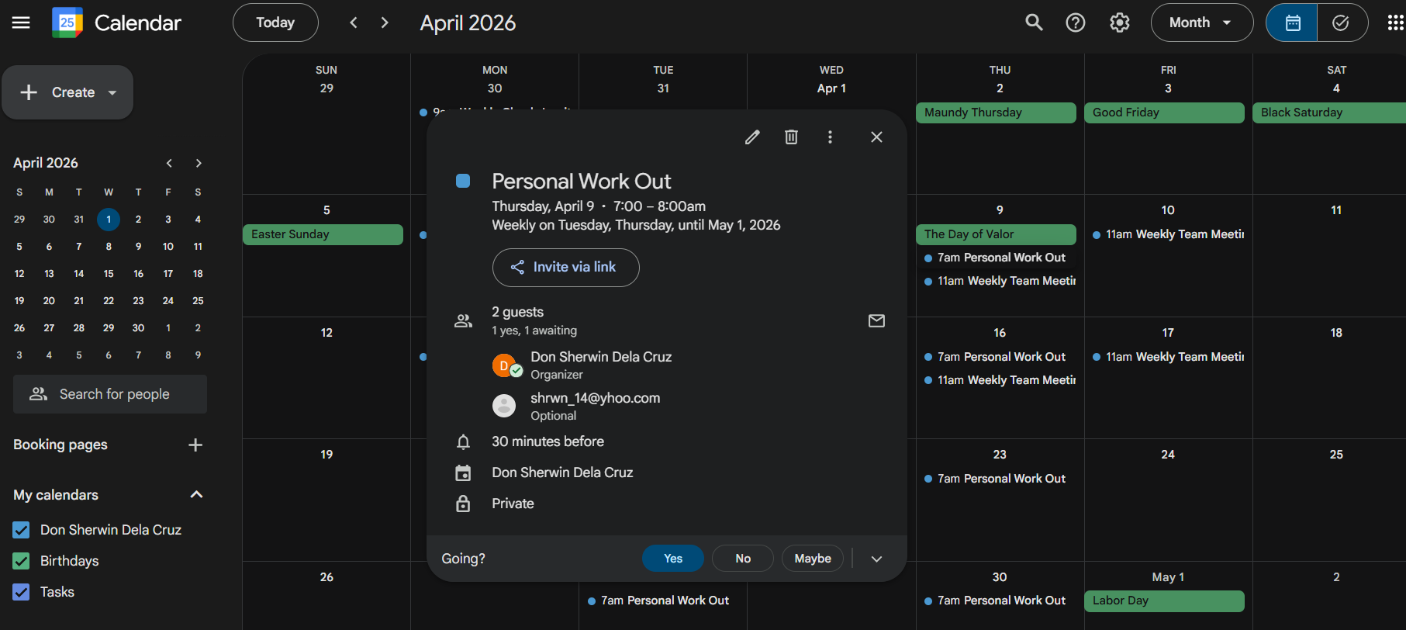Go to previous month in header

354,22
